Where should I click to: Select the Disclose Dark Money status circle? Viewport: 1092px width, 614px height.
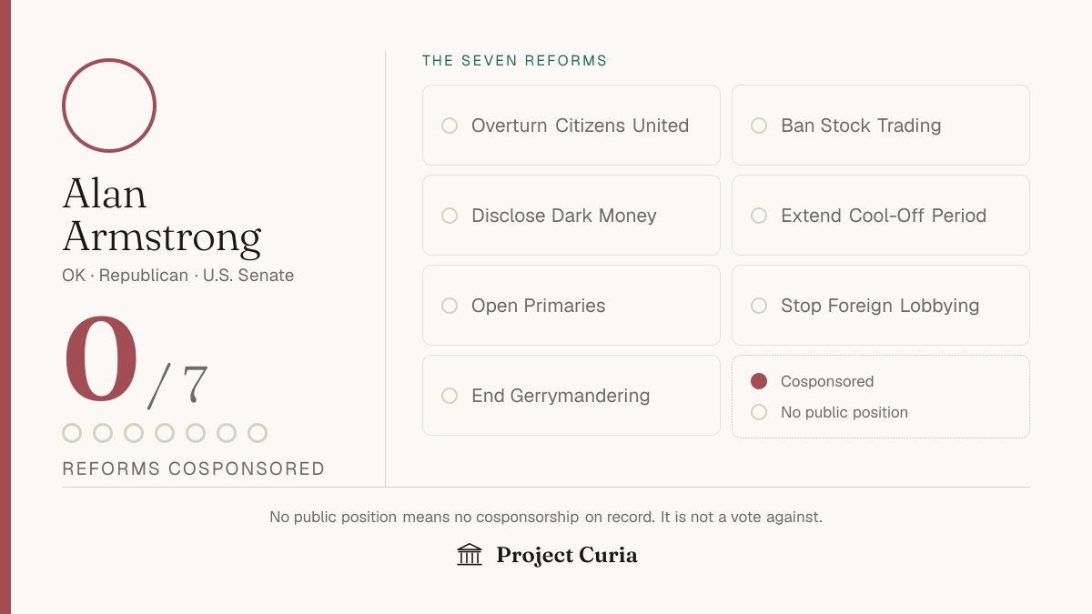click(x=450, y=216)
